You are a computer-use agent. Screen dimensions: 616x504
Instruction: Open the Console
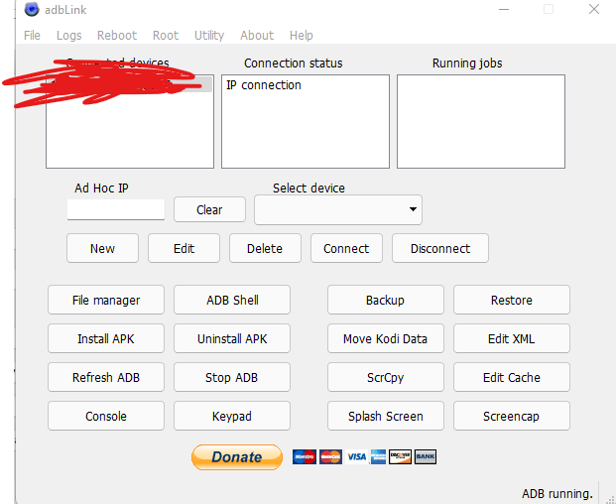pyautogui.click(x=106, y=416)
